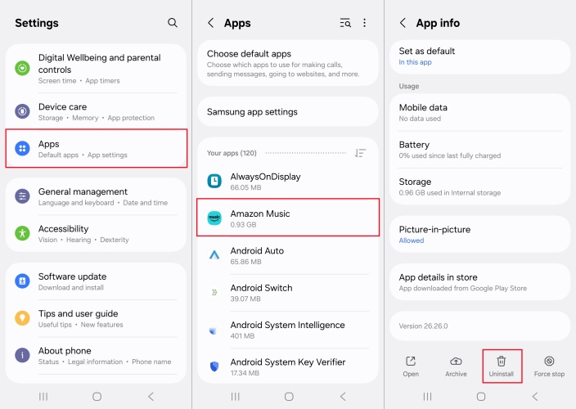Open Set as default option
576x409 pixels.
[479, 56]
